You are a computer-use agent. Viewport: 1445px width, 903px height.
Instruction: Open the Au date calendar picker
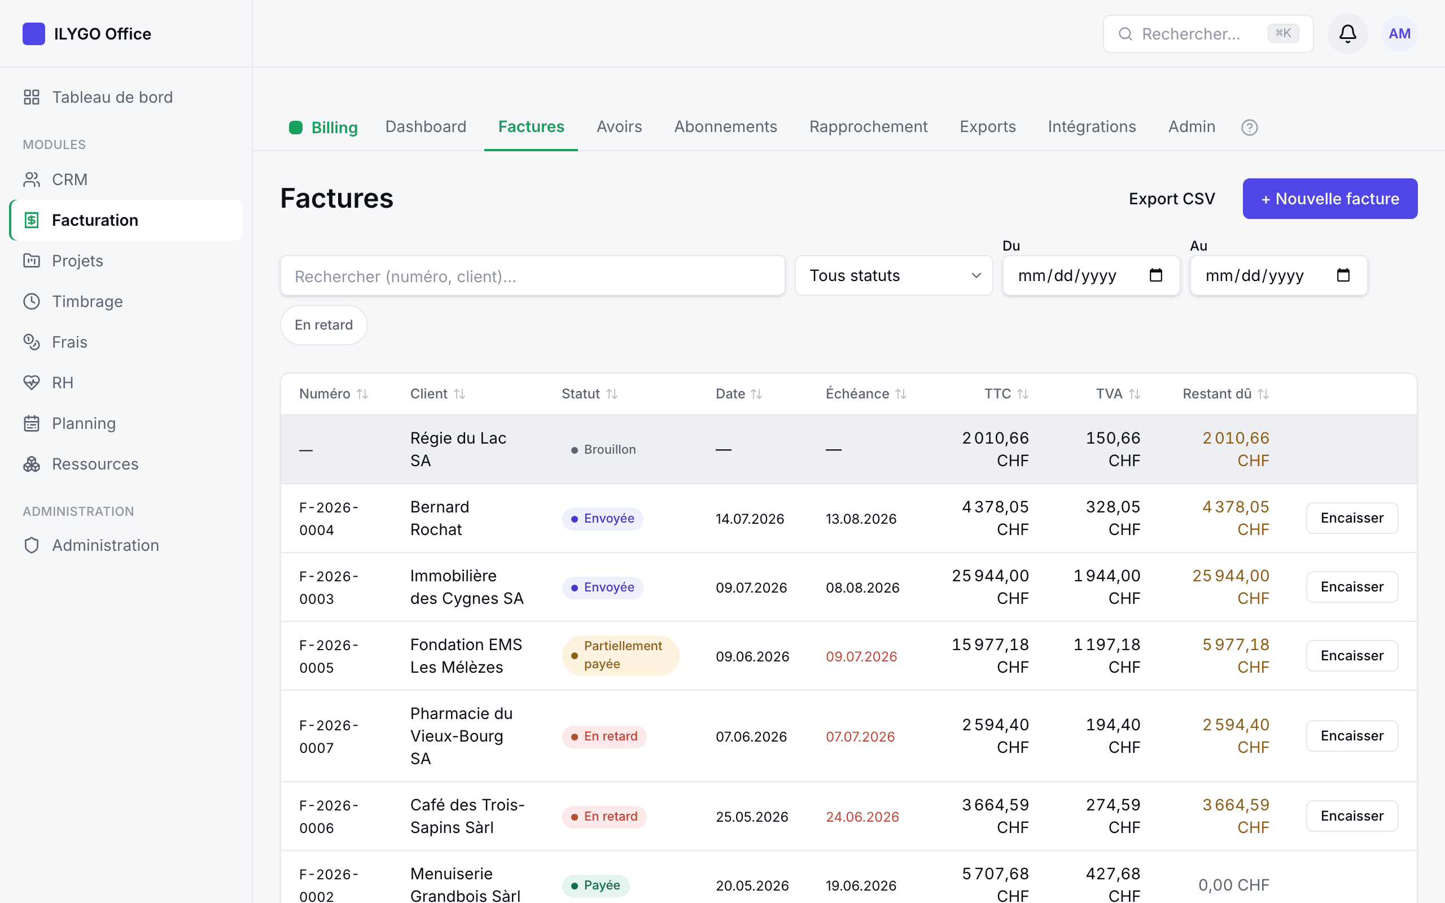point(1343,275)
